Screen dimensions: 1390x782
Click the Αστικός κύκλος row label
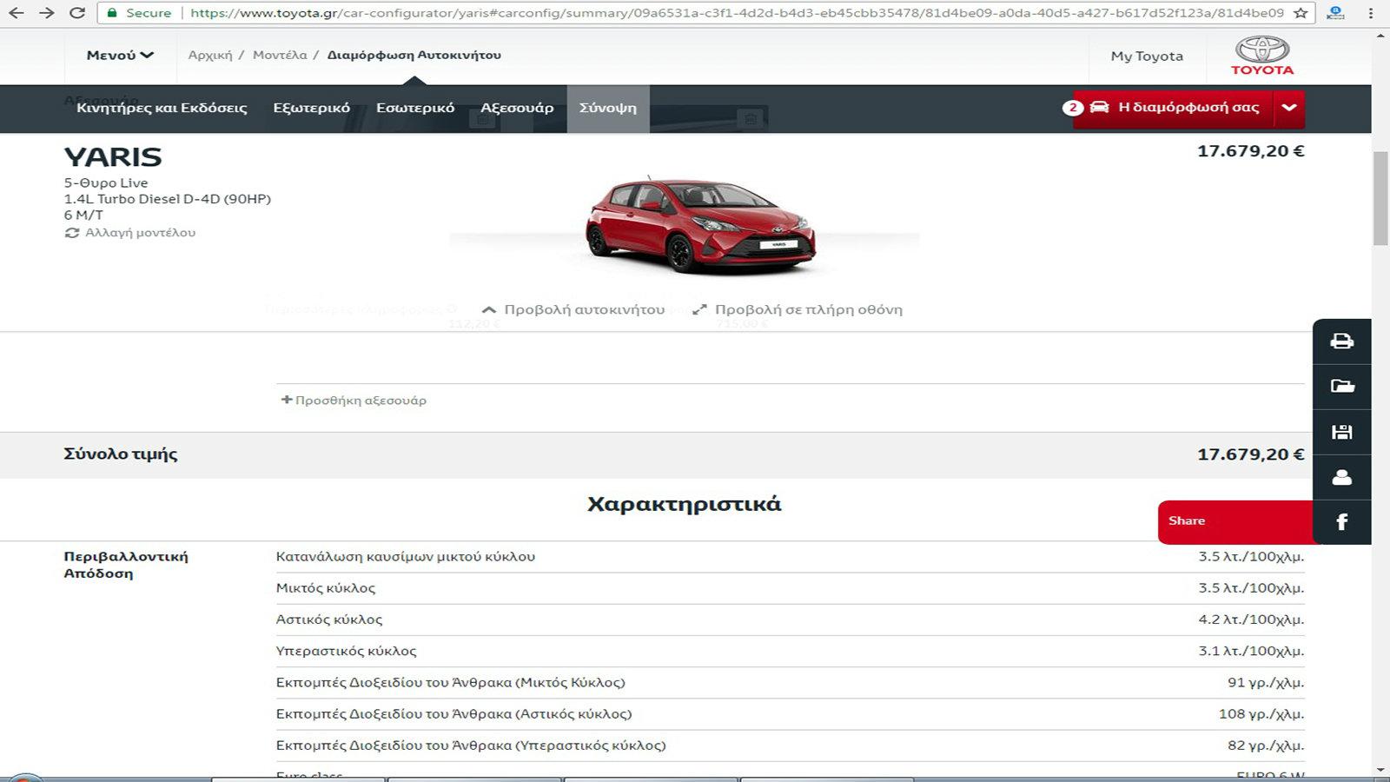pyautogui.click(x=329, y=620)
